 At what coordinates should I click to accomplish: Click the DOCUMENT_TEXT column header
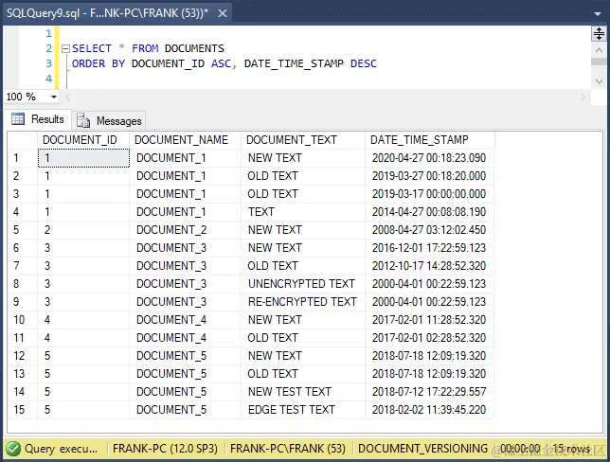(303, 140)
